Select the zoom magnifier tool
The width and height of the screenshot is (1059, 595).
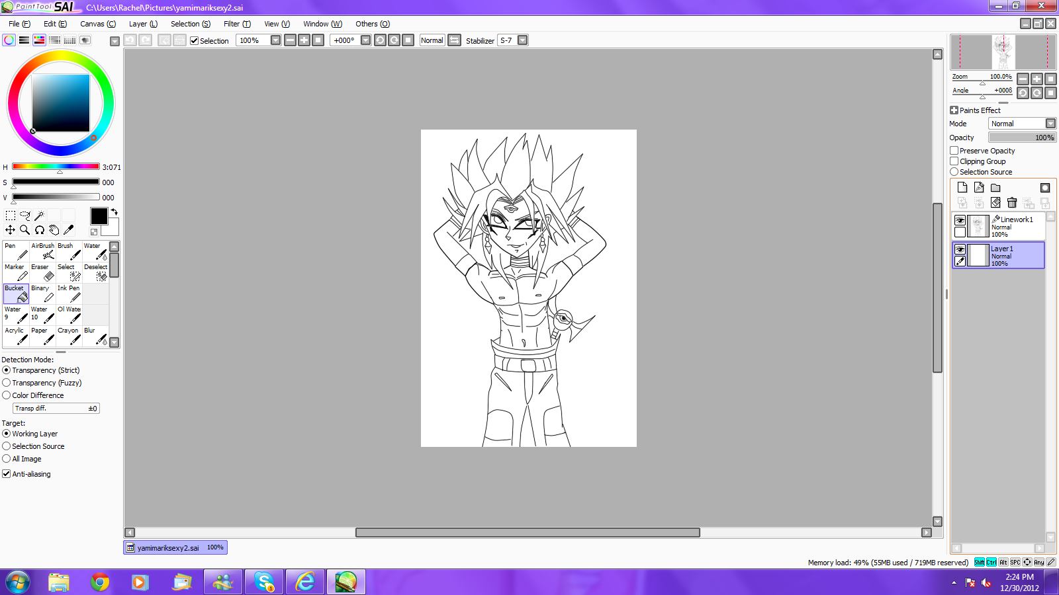24,230
